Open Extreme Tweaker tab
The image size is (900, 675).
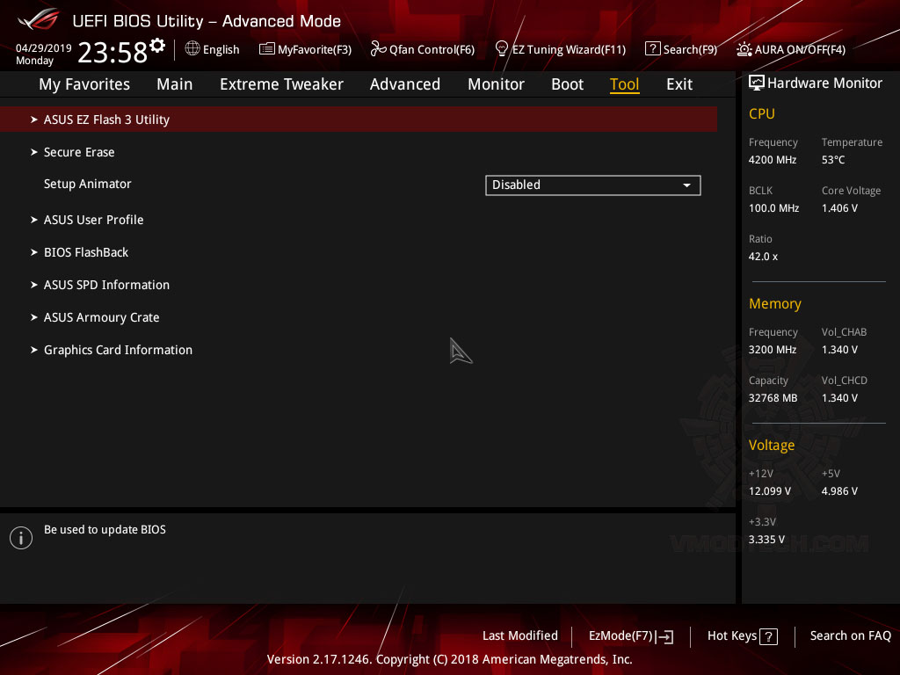pos(281,84)
